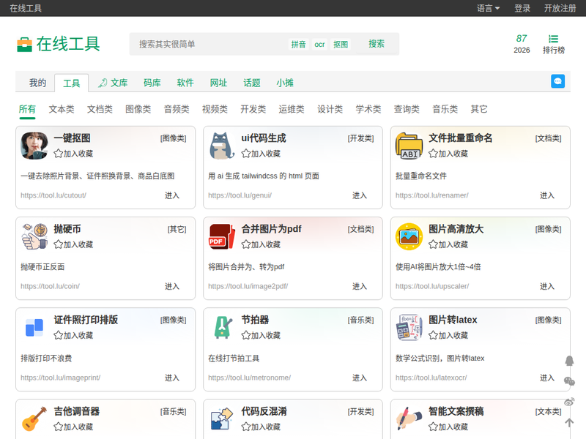The width and height of the screenshot is (586, 439).
Task: Select the 图像类 category filter
Action: tap(138, 109)
